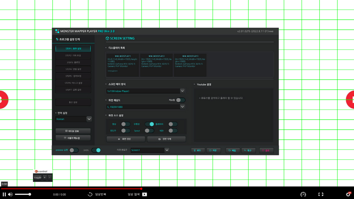Open STEP7: 실행 설정 step
354x199 pixels.
(73, 90)
